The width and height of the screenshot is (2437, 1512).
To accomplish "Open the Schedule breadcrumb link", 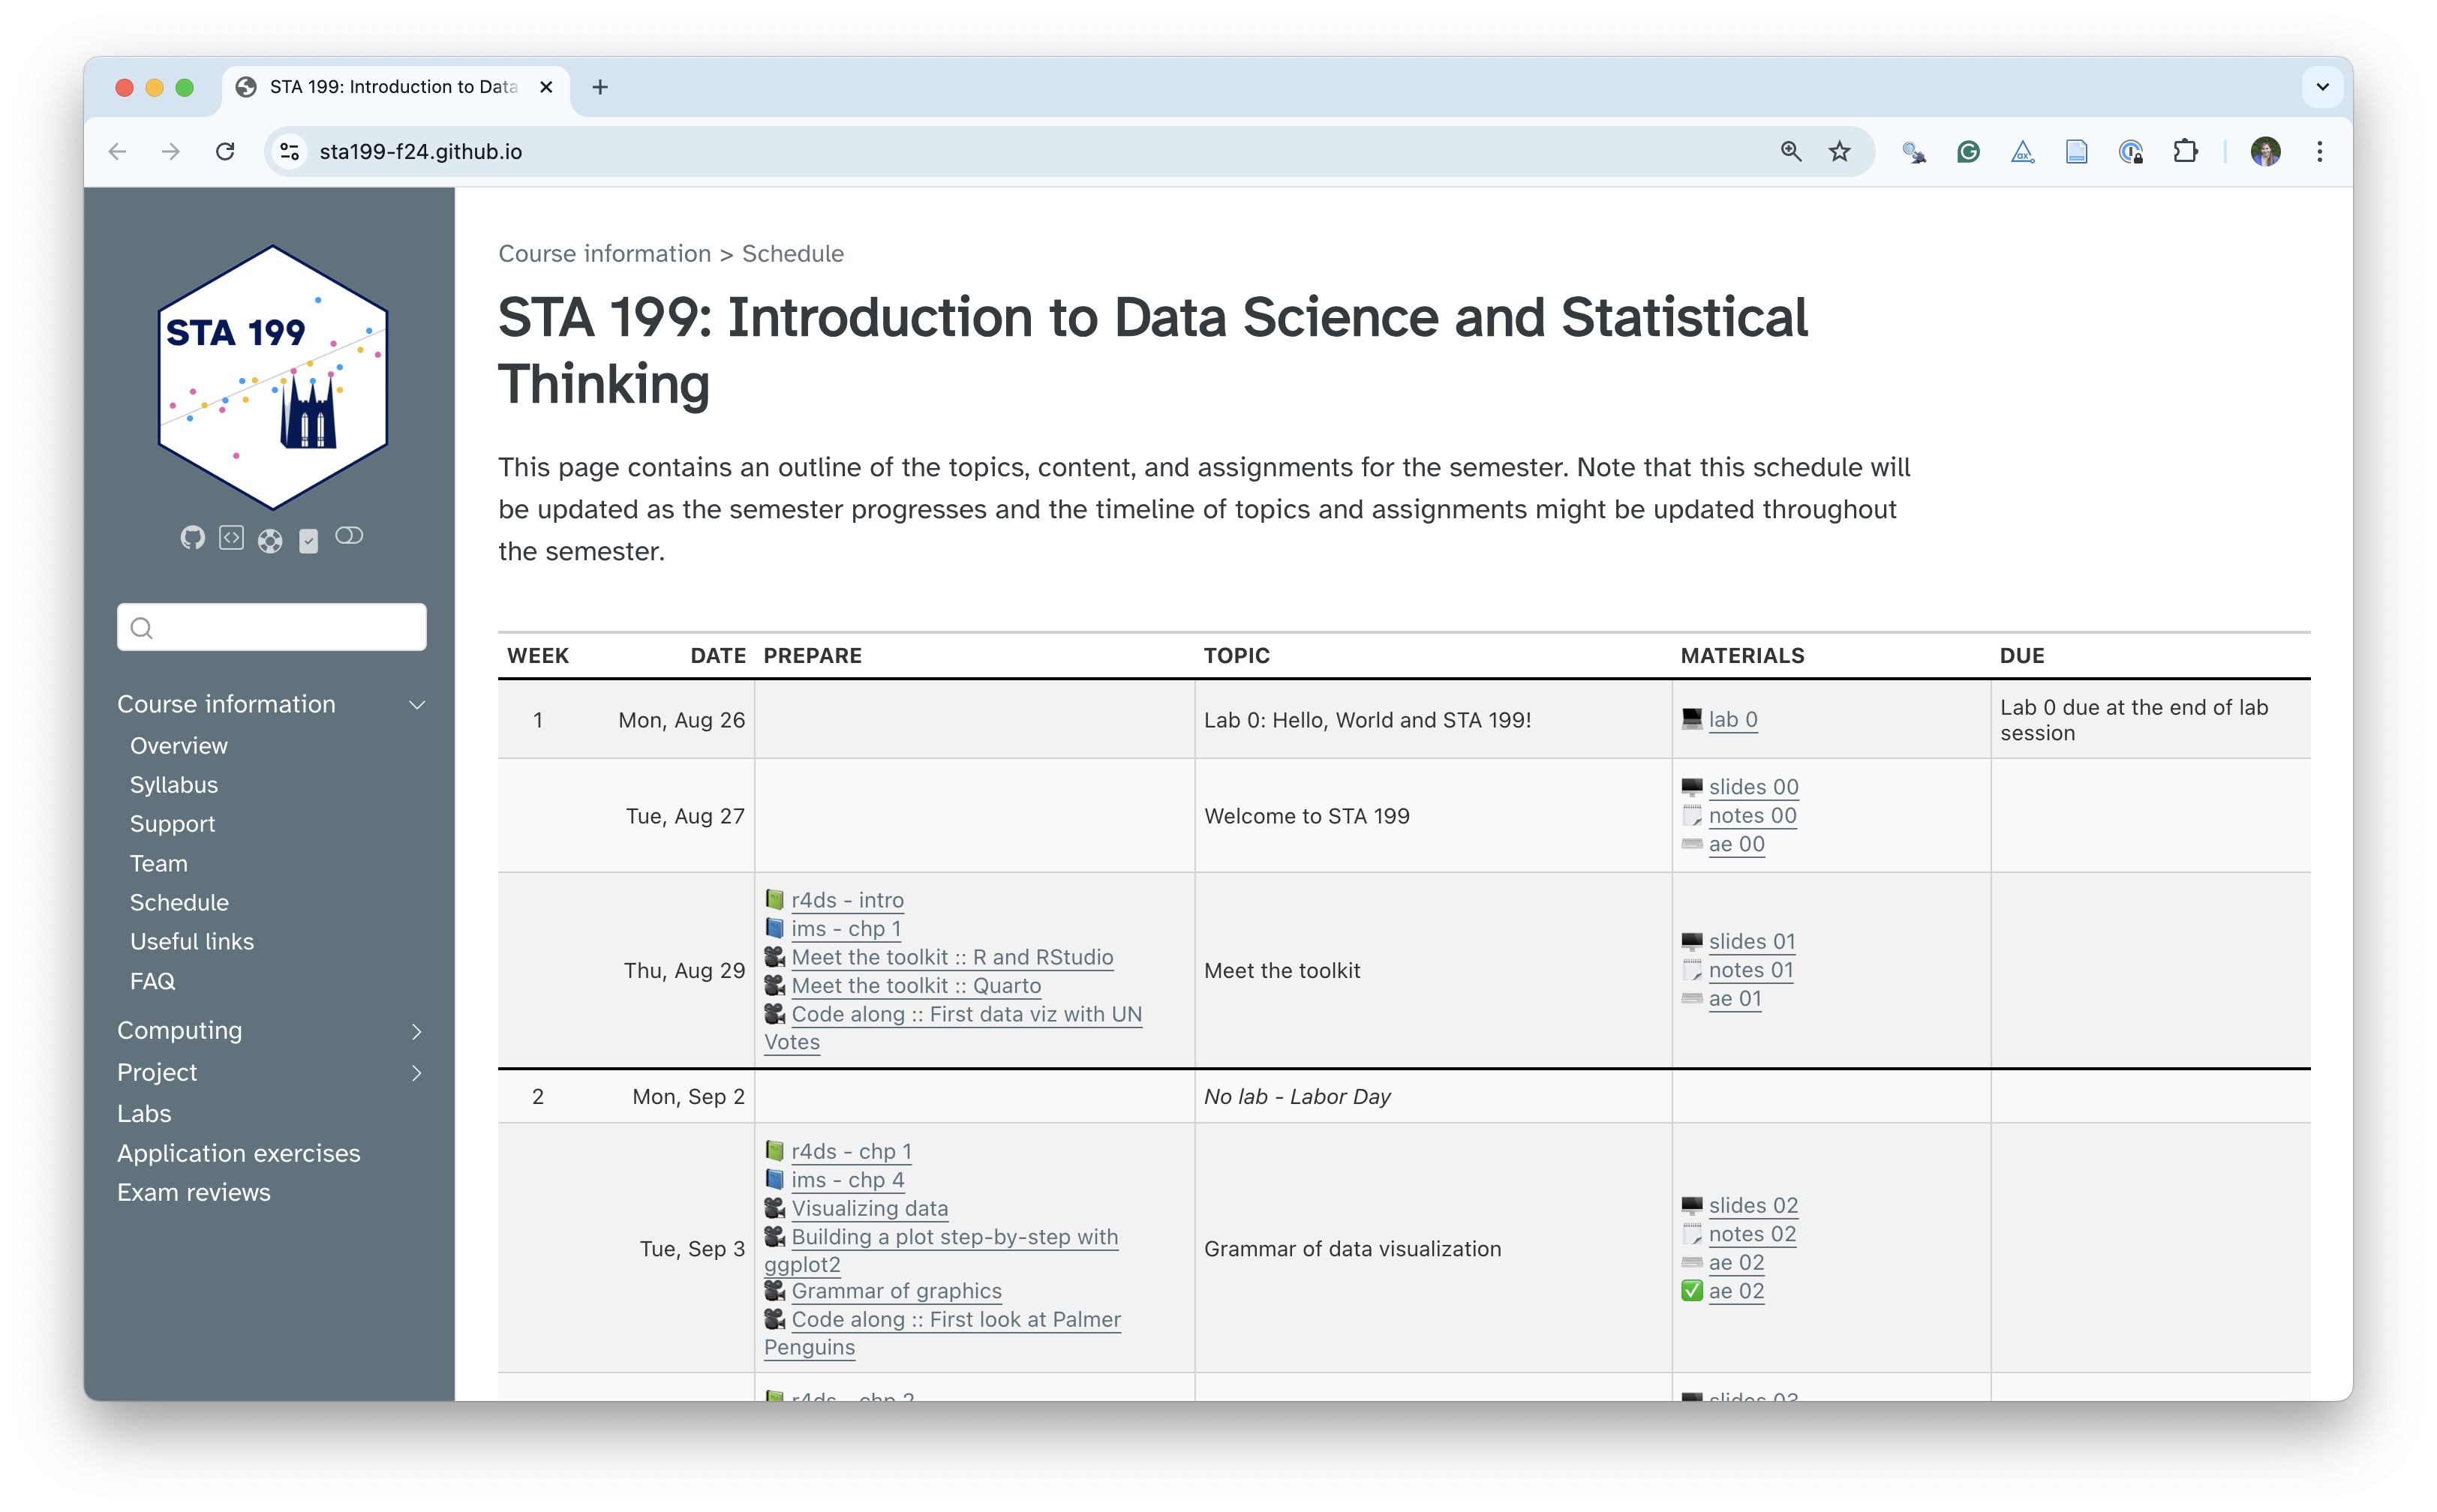I will tap(792, 253).
